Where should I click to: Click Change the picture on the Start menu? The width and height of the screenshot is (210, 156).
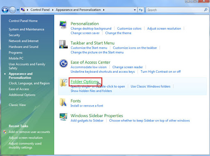(x=97, y=52)
